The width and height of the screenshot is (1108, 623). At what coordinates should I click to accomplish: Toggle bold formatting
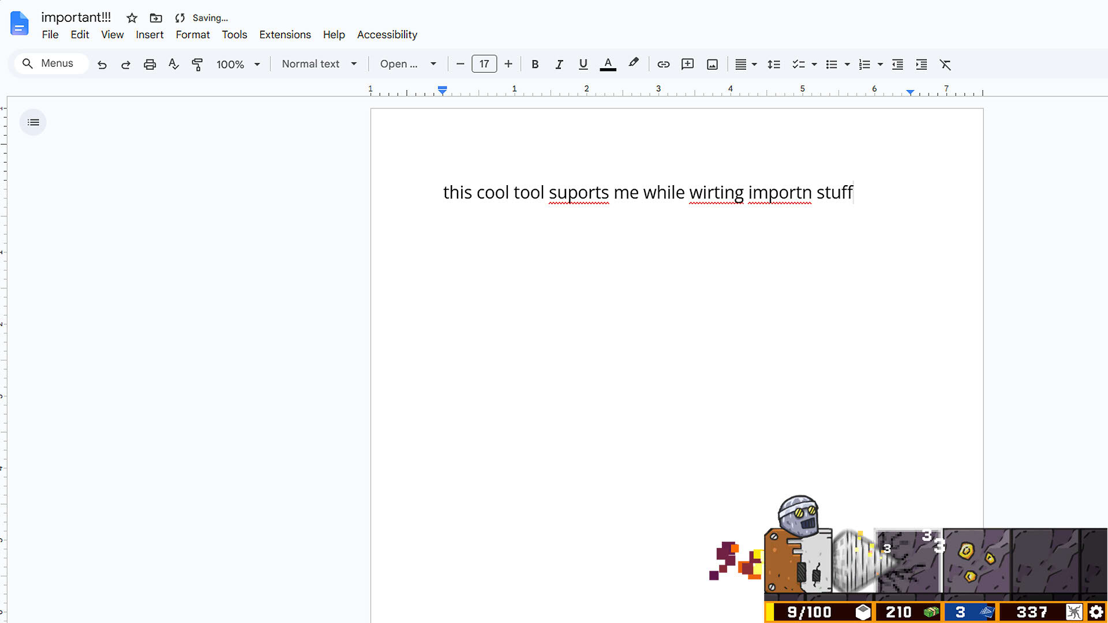[535, 65]
